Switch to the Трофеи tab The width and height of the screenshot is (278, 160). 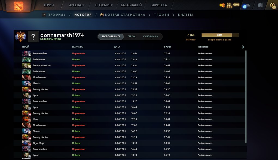(x=161, y=15)
